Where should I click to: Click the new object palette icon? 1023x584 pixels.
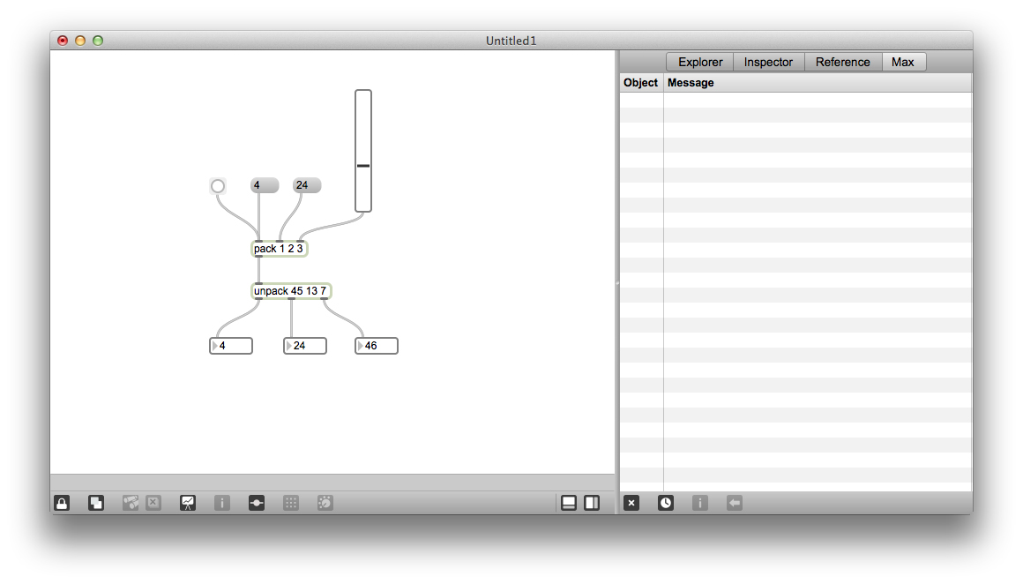click(x=131, y=503)
